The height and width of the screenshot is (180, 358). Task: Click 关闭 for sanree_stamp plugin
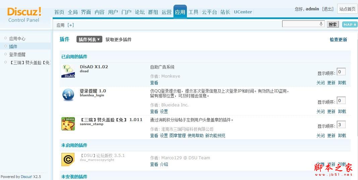(320, 136)
